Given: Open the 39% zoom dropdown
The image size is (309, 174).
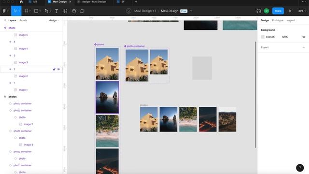Looking at the screenshot, I should pos(302,11).
